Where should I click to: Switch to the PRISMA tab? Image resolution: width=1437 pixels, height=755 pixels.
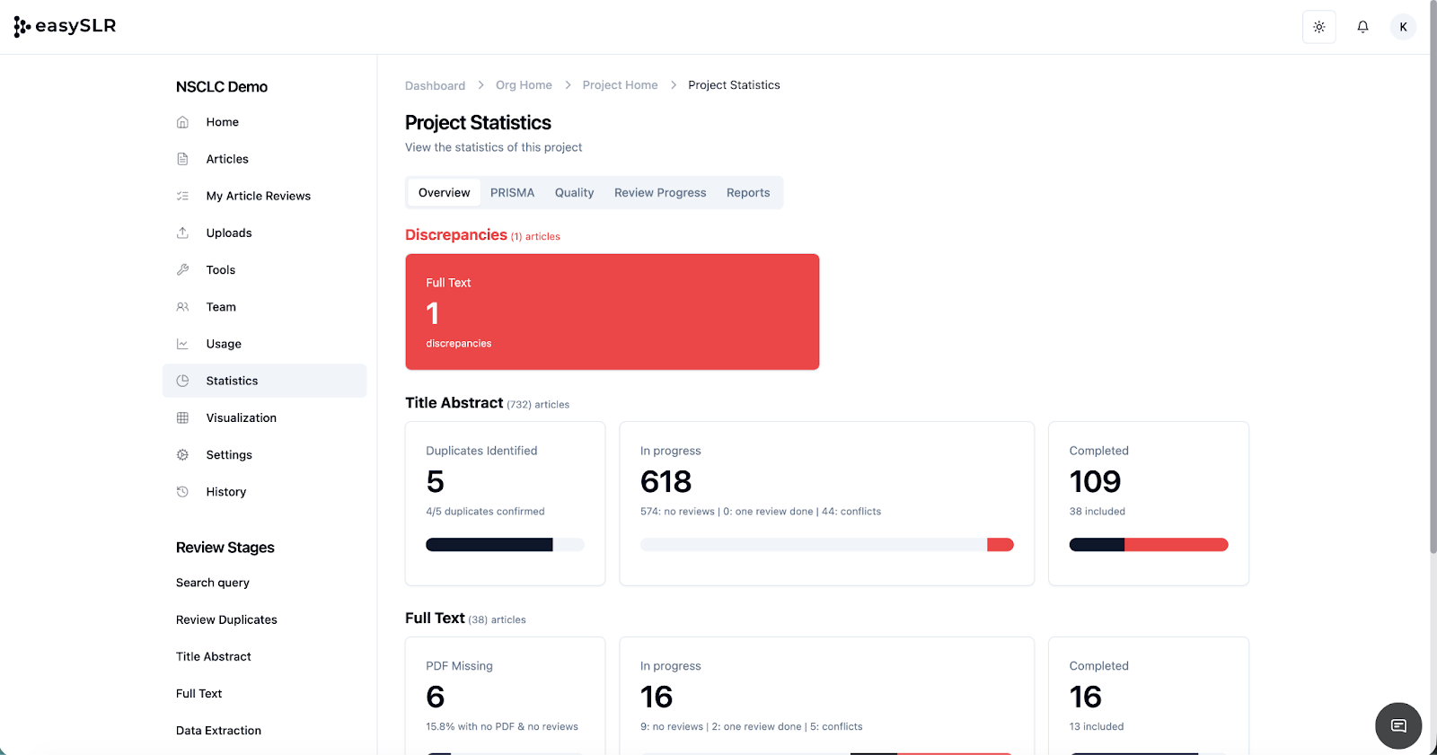coord(512,193)
